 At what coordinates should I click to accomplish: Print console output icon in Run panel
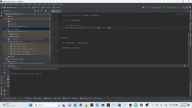pyautogui.click(x=8, y=82)
